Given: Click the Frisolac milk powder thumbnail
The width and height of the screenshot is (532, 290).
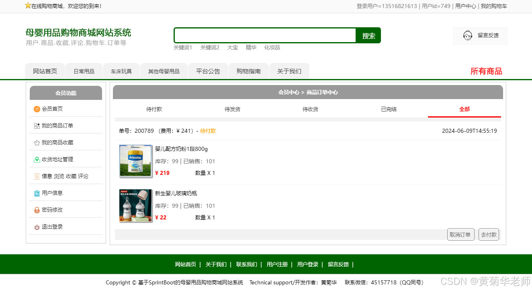Looking at the screenshot, I should click(x=135, y=160).
